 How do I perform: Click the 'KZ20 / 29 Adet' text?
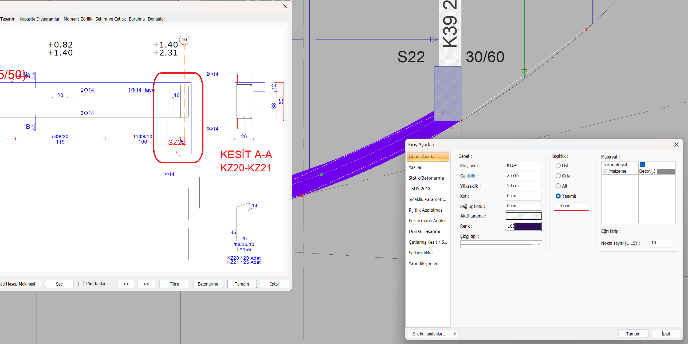click(244, 258)
